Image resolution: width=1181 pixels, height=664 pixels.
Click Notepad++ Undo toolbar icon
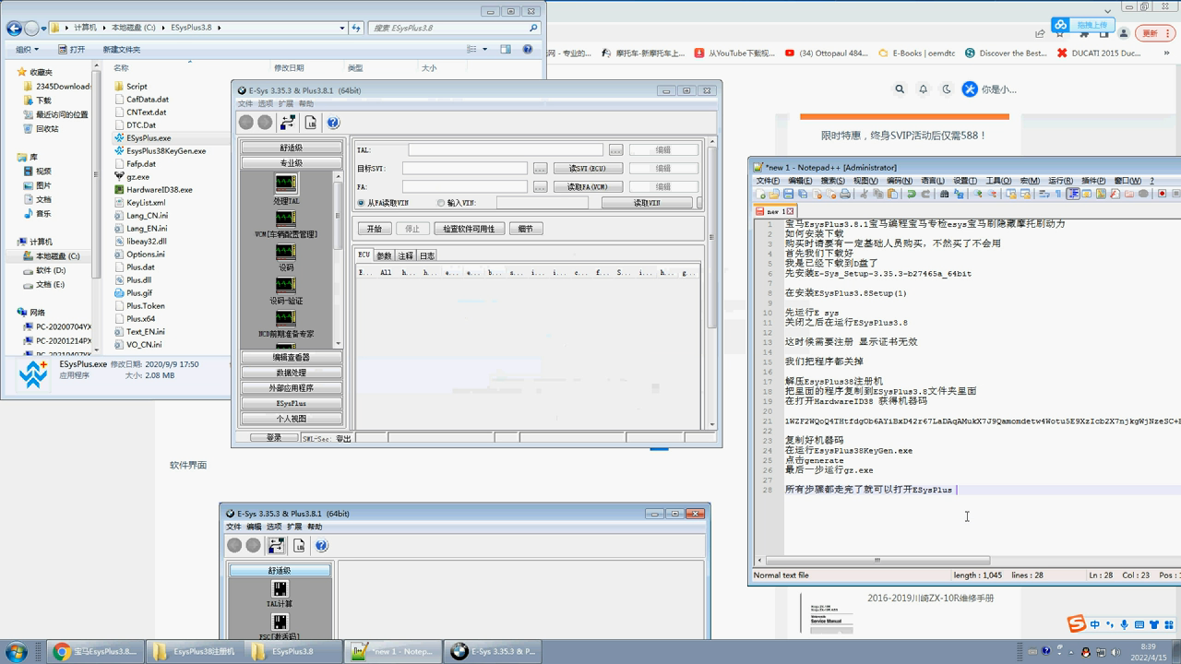[911, 194]
